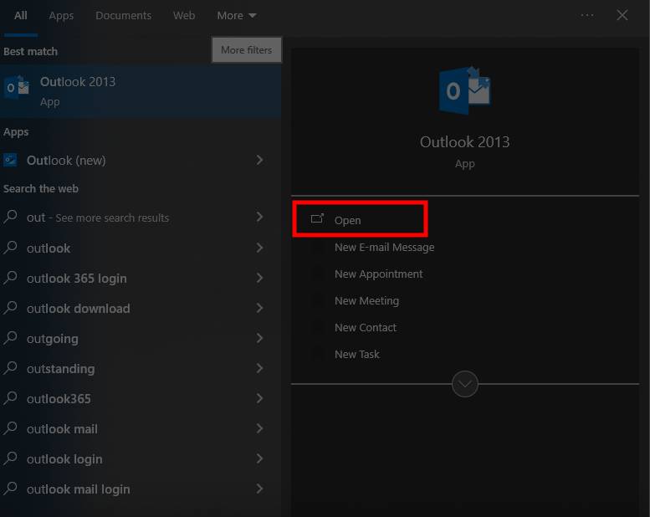Select 'outlook 365 login' suggestion text
650x517 pixels.
pyautogui.click(x=77, y=279)
